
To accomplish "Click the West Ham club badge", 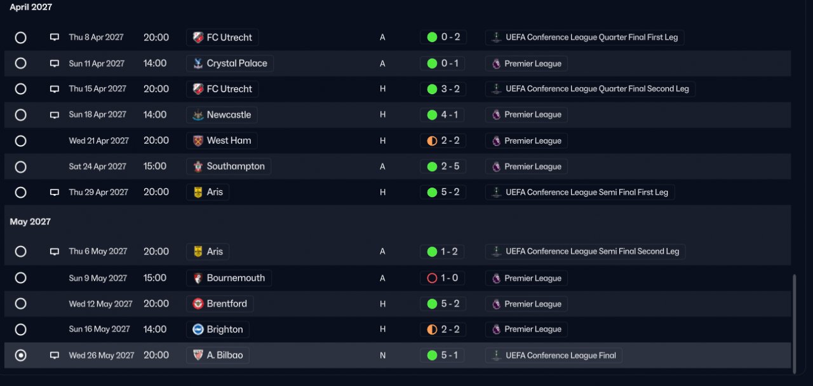I will 198,141.
